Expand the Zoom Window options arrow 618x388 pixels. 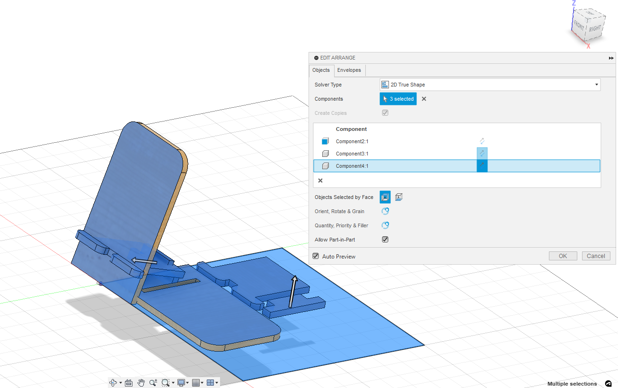click(x=173, y=383)
